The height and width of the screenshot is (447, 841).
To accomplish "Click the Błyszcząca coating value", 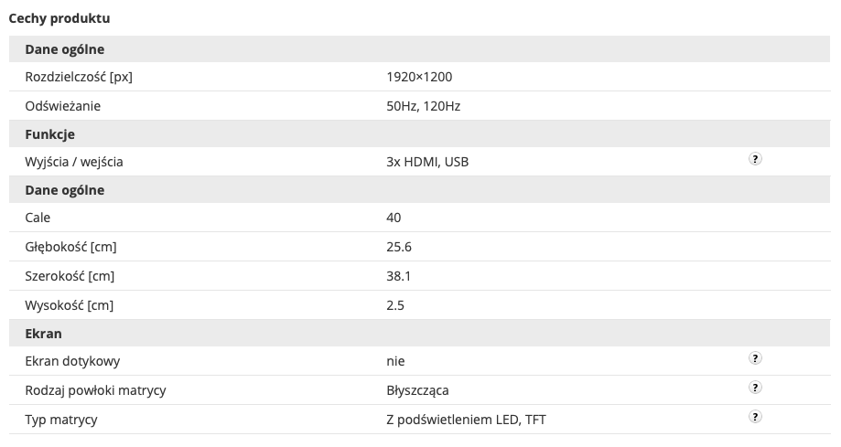I will point(417,390).
